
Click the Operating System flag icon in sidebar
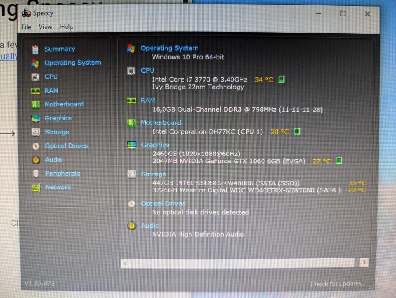click(35, 63)
